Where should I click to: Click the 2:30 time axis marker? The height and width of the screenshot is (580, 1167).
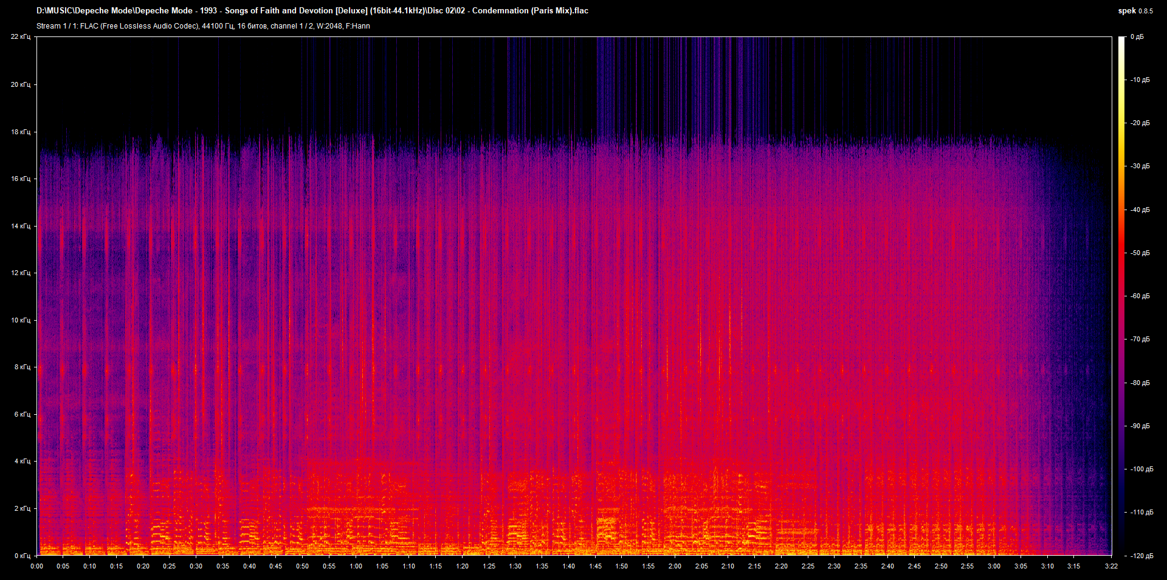pos(834,566)
